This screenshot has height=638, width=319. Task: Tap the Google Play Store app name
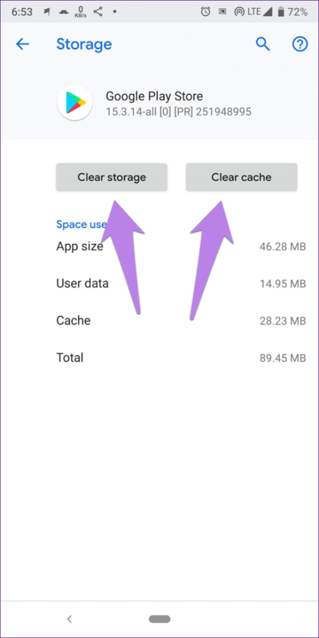coord(154,96)
